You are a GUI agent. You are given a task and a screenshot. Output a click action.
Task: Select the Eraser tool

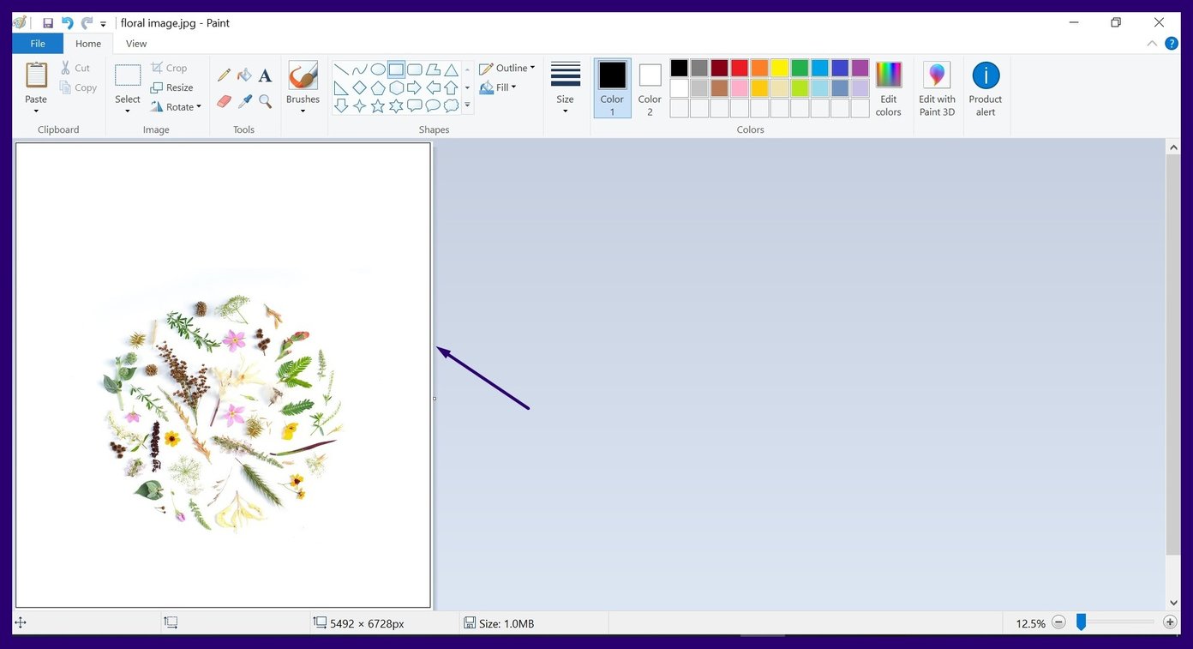click(x=224, y=100)
